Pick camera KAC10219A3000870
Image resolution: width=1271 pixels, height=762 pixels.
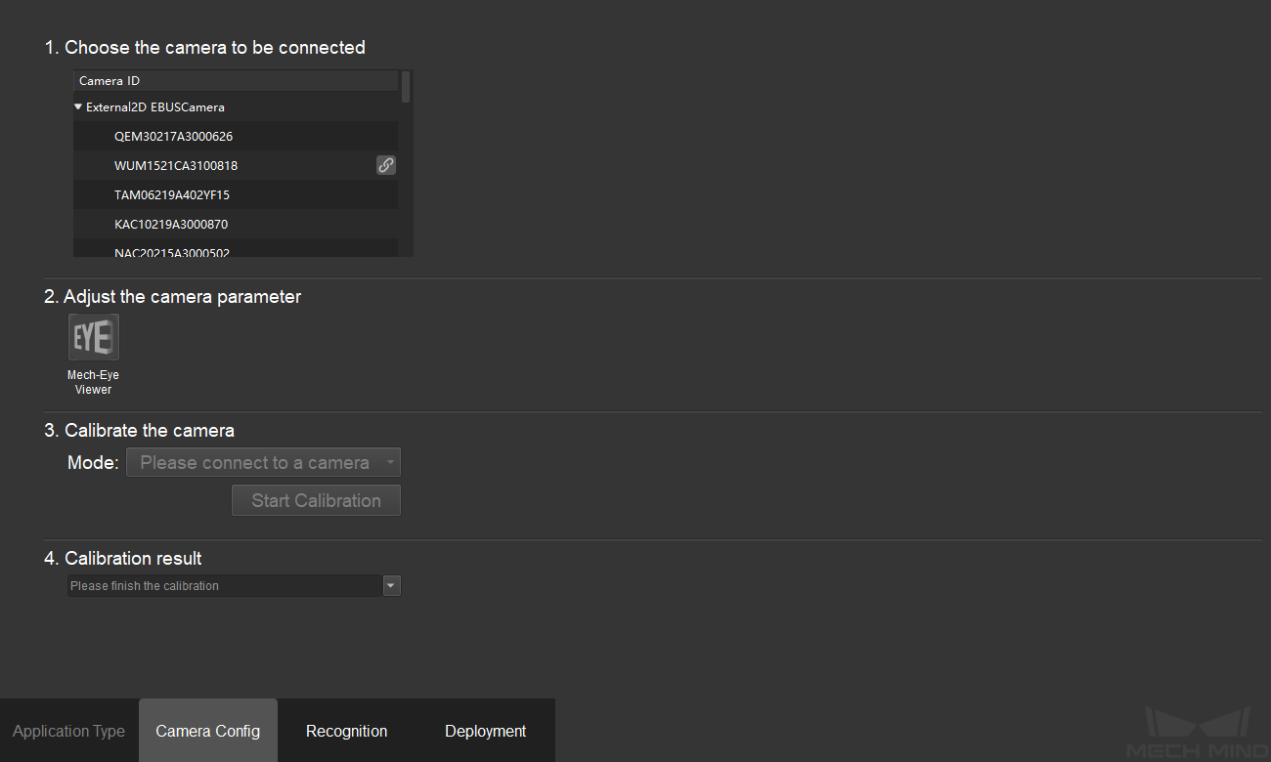236,224
